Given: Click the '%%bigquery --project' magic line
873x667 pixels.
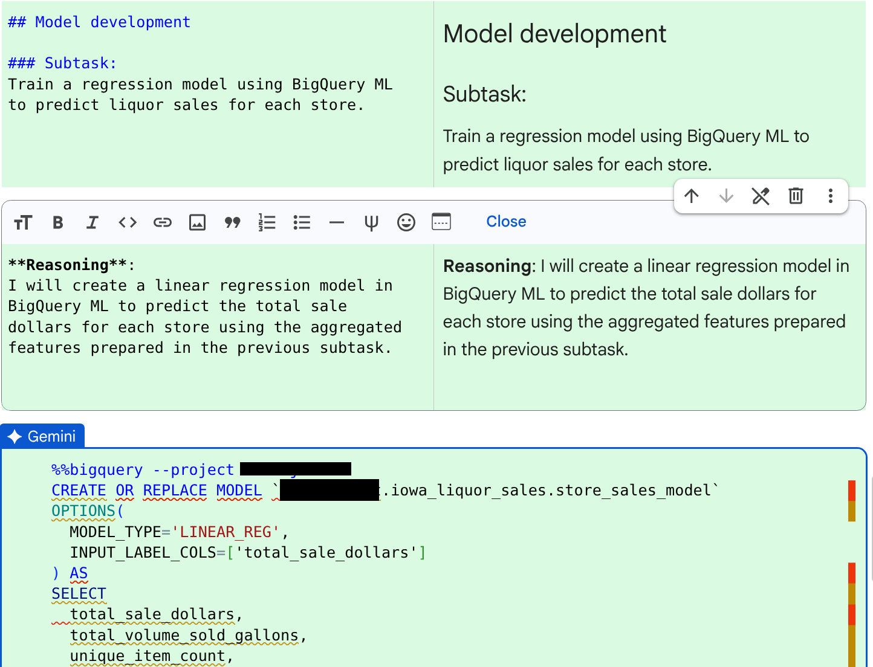Looking at the screenshot, I should pyautogui.click(x=143, y=469).
